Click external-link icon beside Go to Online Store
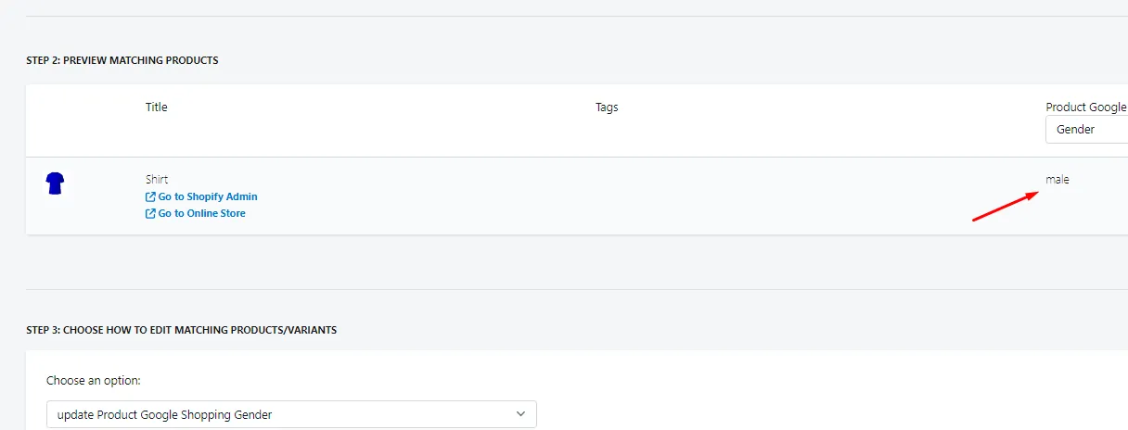Image resolution: width=1128 pixels, height=430 pixels. coord(150,213)
